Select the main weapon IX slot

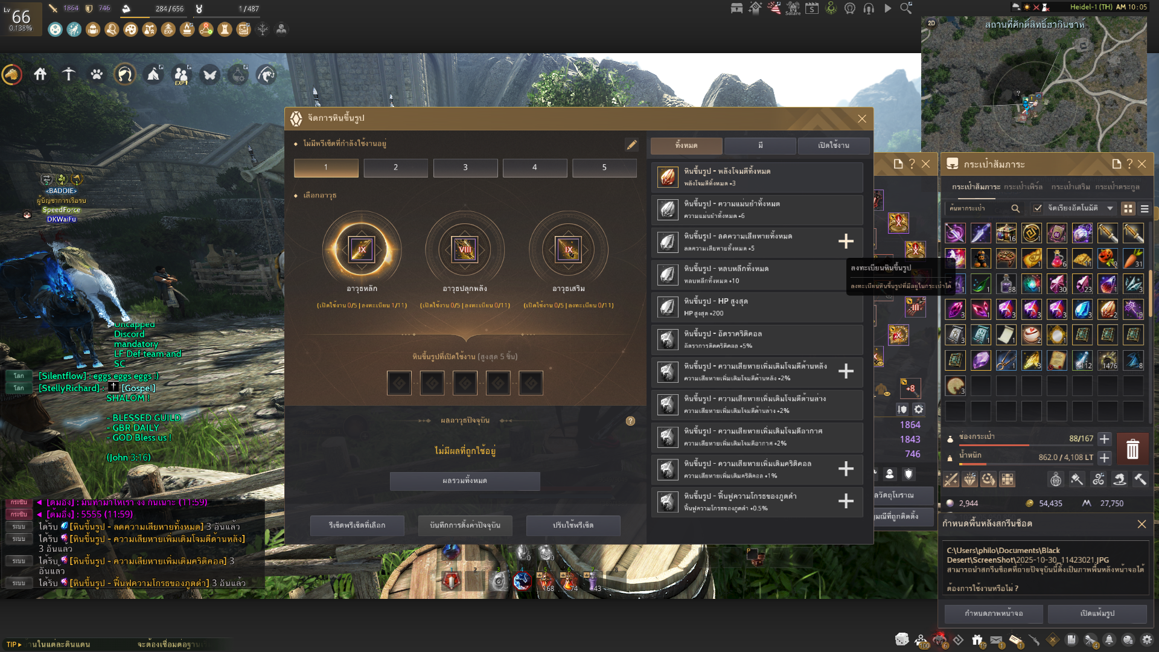pos(362,249)
